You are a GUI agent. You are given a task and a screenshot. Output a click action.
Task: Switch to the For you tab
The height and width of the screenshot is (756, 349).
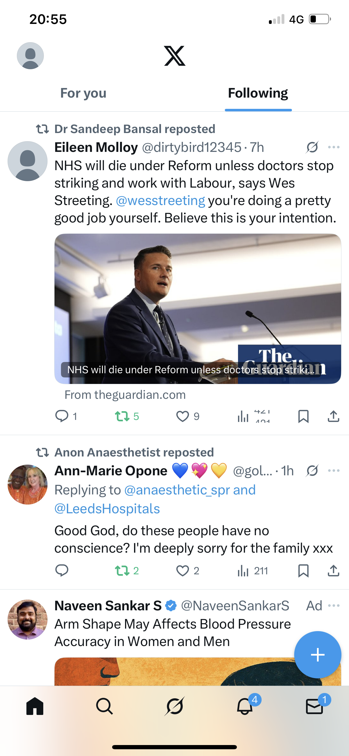[83, 93]
